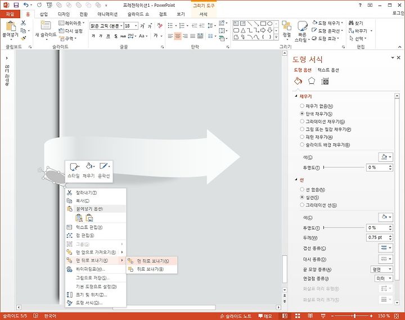Open Dash type (대시 종류) dropdown
Viewport: 405px width, 320px height.
click(386, 259)
